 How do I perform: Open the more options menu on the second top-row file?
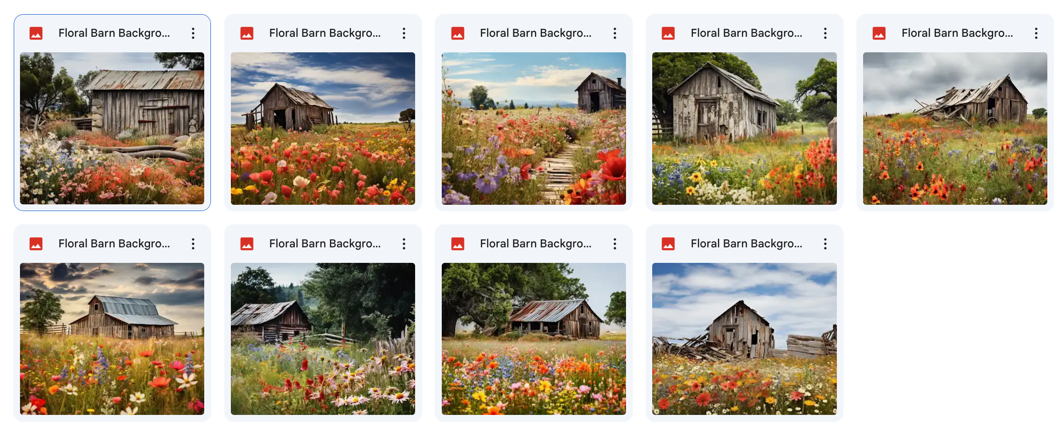coord(404,33)
